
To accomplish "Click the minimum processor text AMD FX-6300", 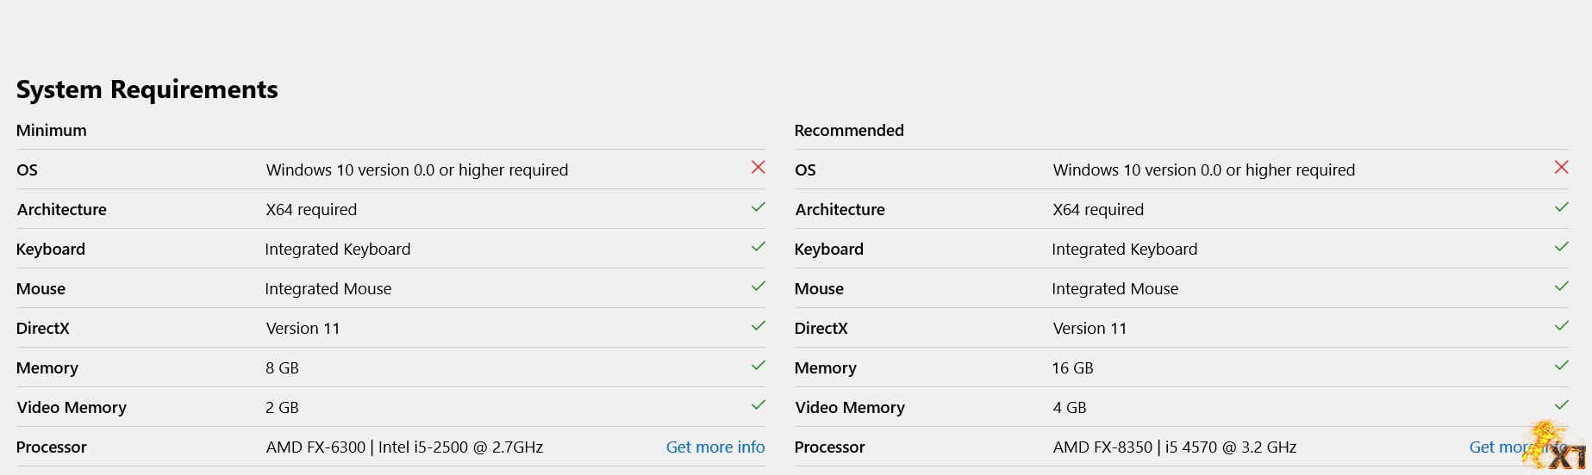I will [x=315, y=447].
